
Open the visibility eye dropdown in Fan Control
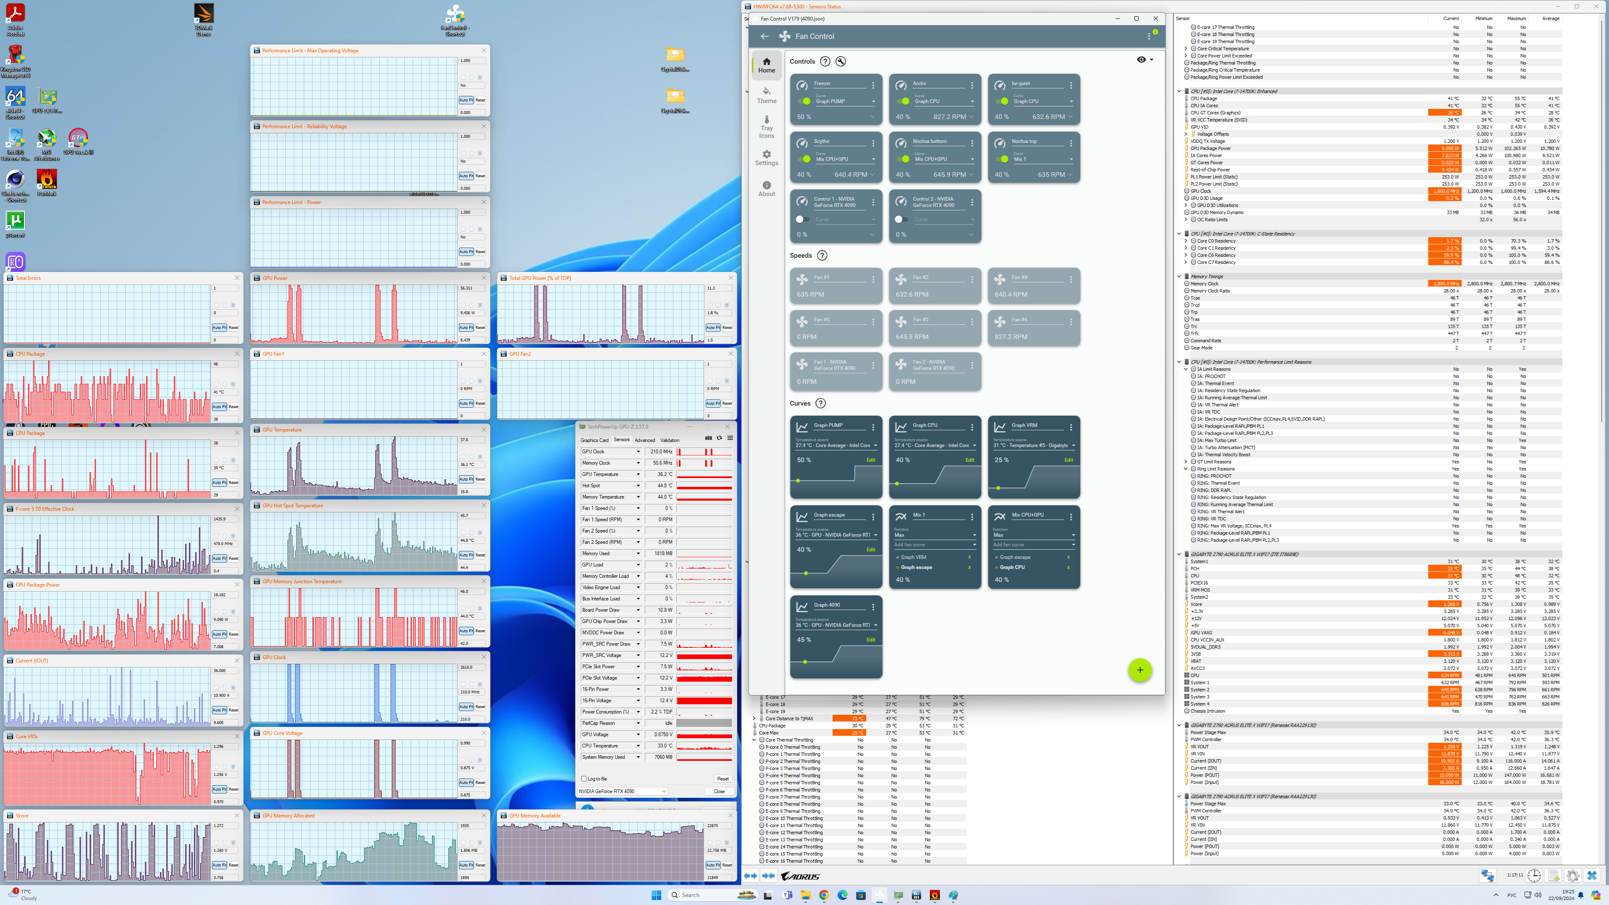[x=1145, y=60]
